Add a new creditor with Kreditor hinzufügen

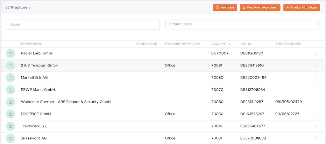tap(301, 8)
